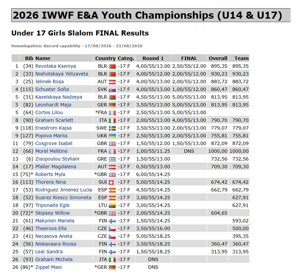Viewport: 297px width, 275px height.
Task: Click Finnish flag in Leal Sandra row
Action: (x=112, y=252)
